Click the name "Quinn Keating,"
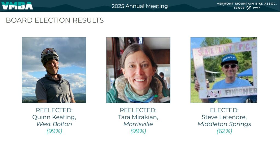The image size is (280, 156). pyautogui.click(x=54, y=117)
